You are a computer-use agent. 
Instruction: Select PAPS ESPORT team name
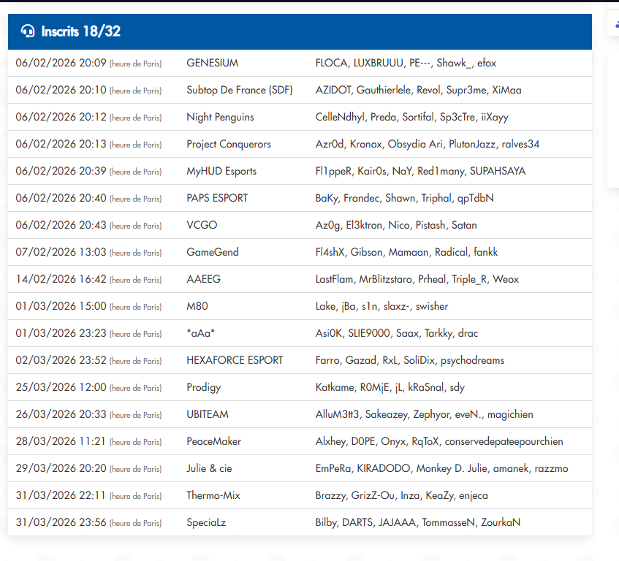217,198
